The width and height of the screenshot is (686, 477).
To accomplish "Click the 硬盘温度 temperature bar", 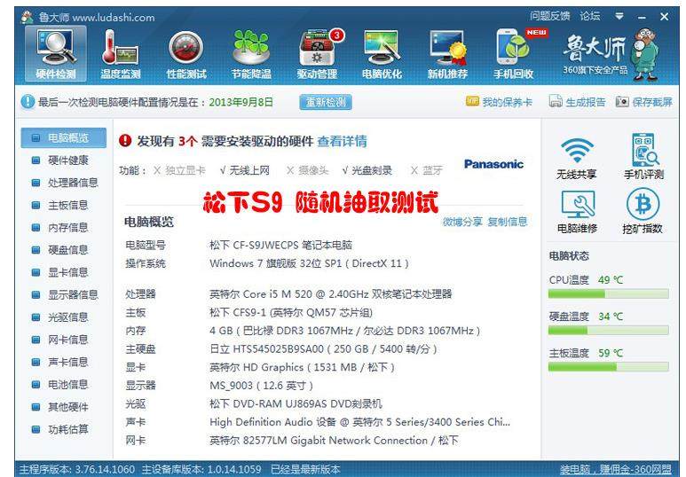I will coord(609,331).
